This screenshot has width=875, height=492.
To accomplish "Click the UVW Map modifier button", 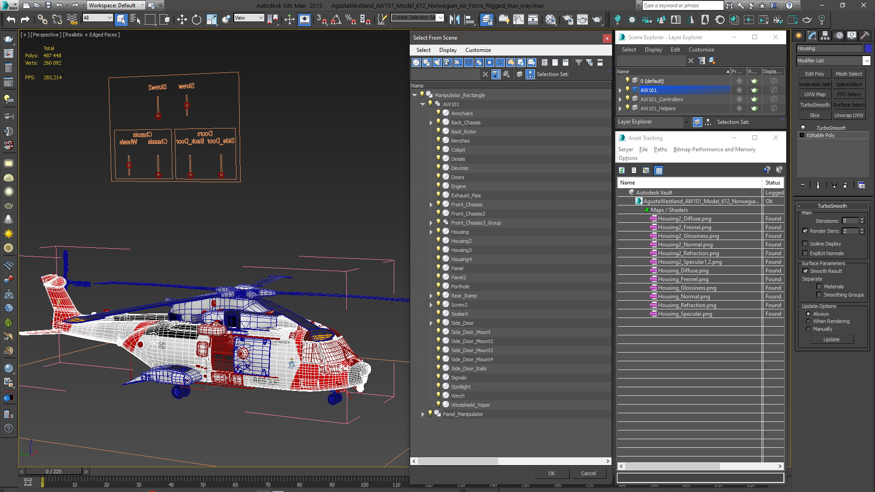I will (814, 94).
